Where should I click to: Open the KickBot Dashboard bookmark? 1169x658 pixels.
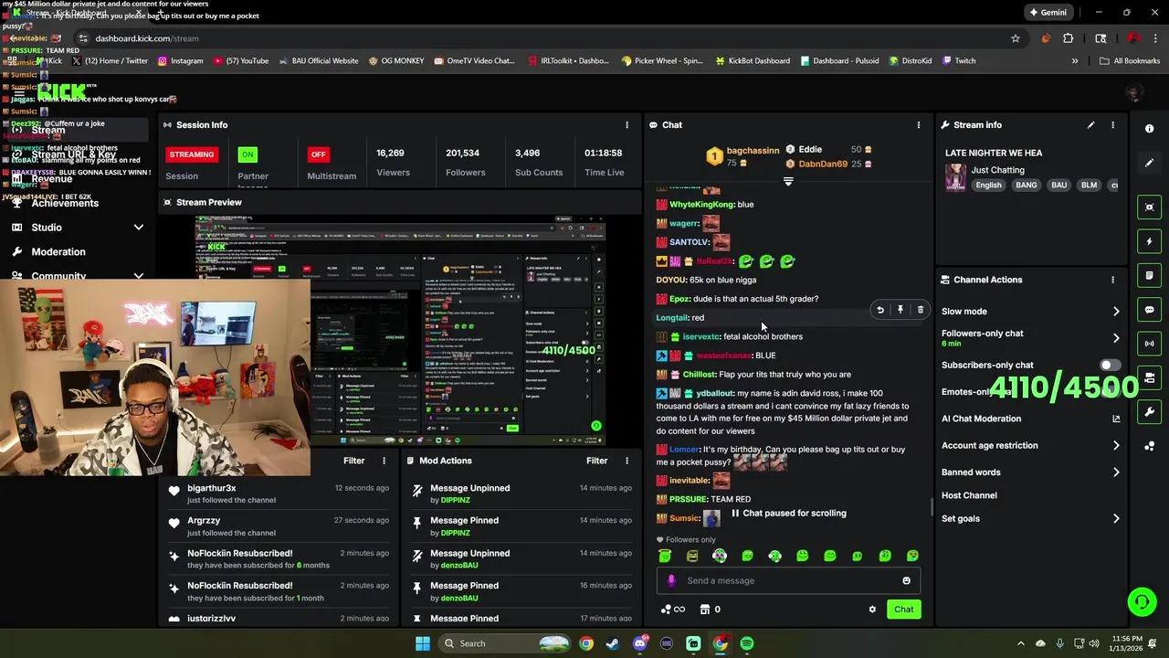753,61
